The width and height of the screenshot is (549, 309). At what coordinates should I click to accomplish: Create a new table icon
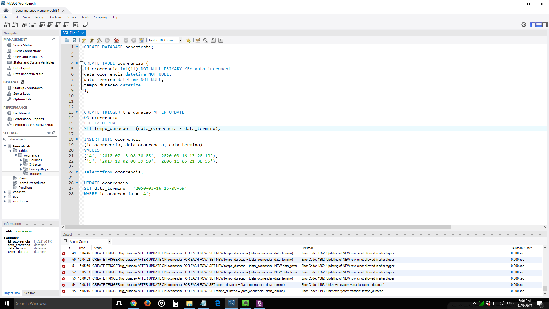pyautogui.click(x=42, y=25)
